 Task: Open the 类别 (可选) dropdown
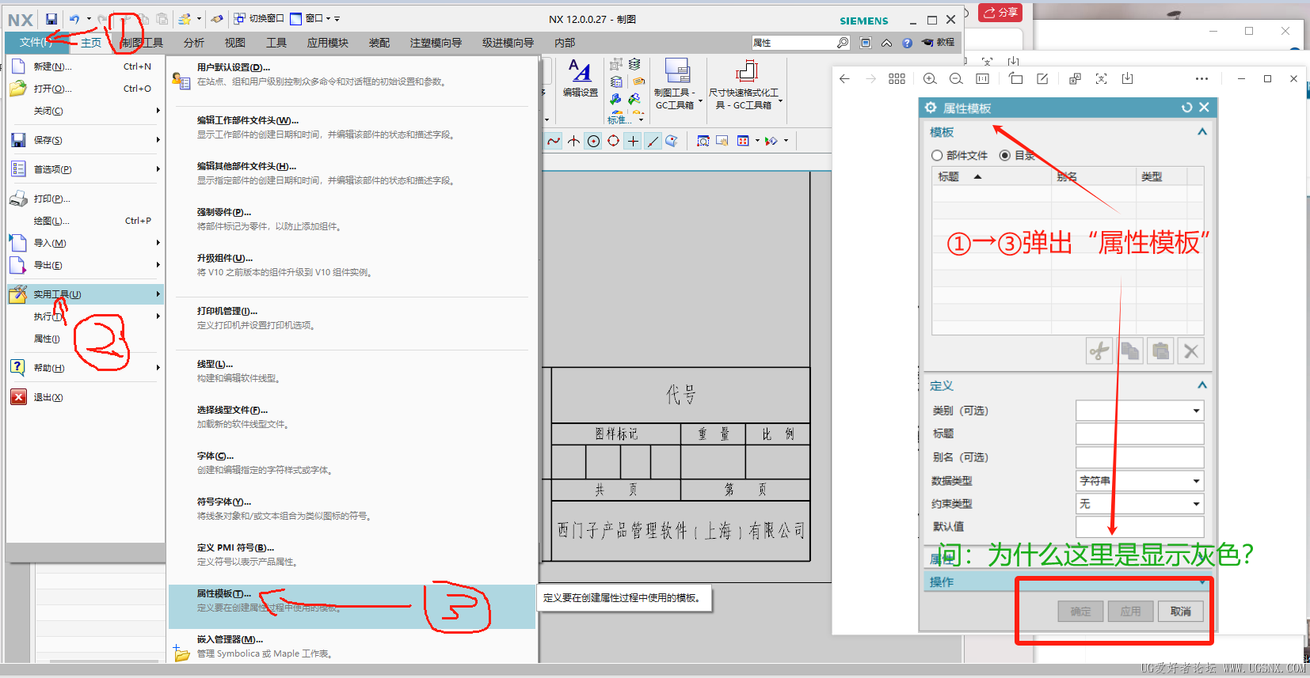tap(1140, 411)
